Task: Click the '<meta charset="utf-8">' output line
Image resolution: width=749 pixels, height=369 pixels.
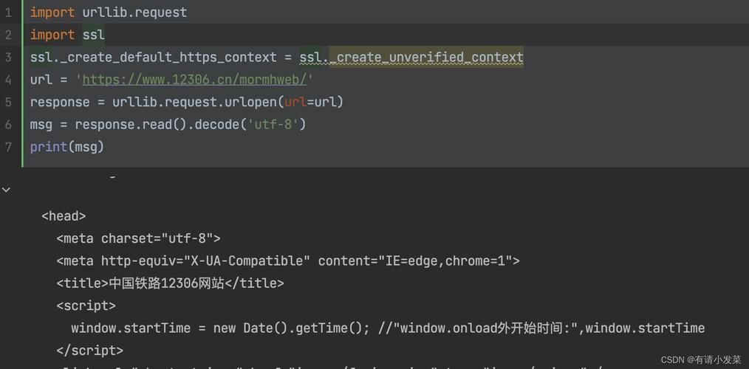Action: pos(139,238)
